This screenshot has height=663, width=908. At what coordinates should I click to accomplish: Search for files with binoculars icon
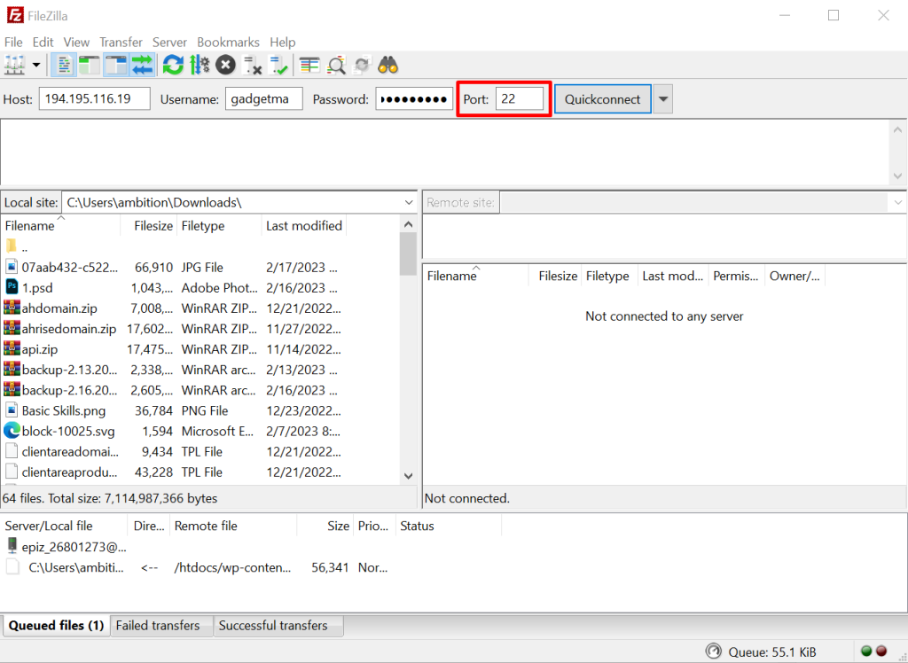point(388,65)
